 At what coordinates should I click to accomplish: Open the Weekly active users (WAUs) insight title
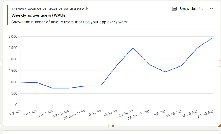point(39,15)
